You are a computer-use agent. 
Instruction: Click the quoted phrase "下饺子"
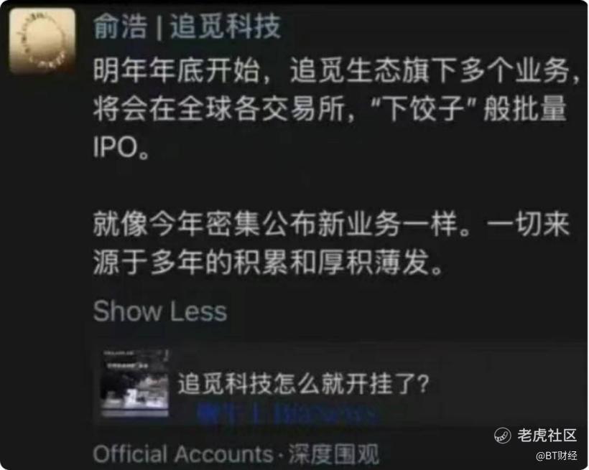click(424, 109)
